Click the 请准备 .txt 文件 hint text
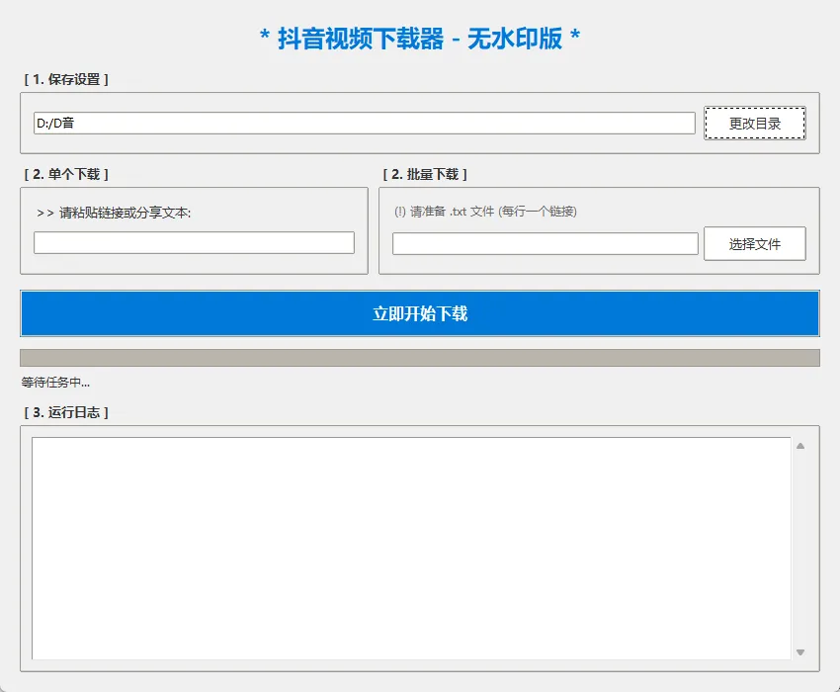This screenshot has width=840, height=692. 485,212
